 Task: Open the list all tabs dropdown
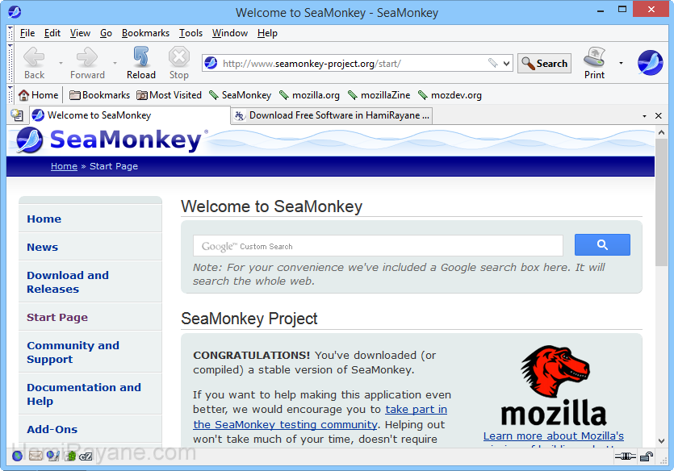pos(644,116)
